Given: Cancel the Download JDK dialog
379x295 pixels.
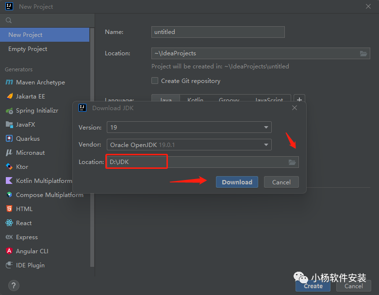Looking at the screenshot, I should (x=281, y=182).
